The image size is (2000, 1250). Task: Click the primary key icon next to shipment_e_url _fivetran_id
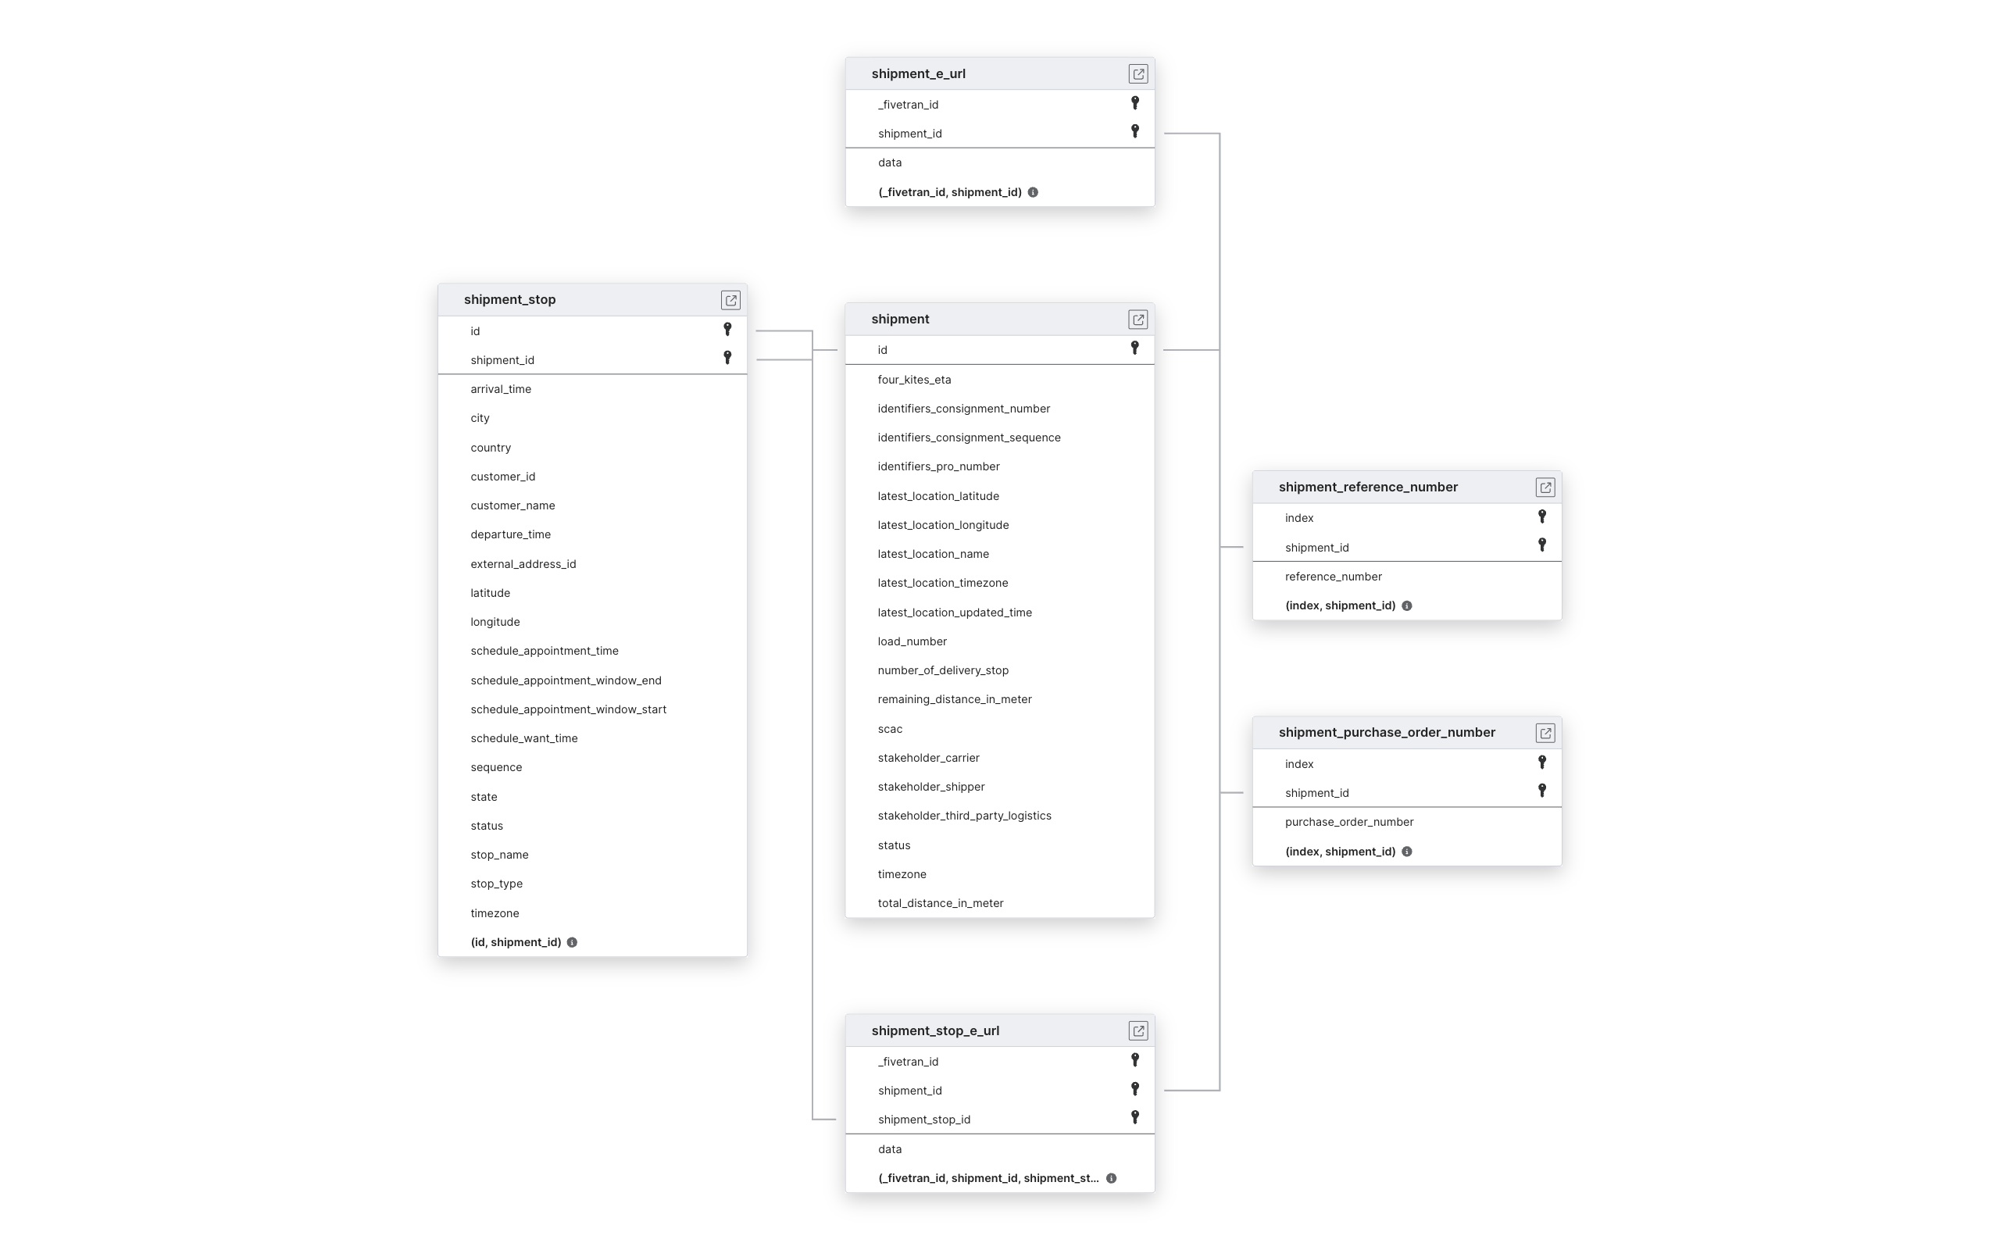1134,102
